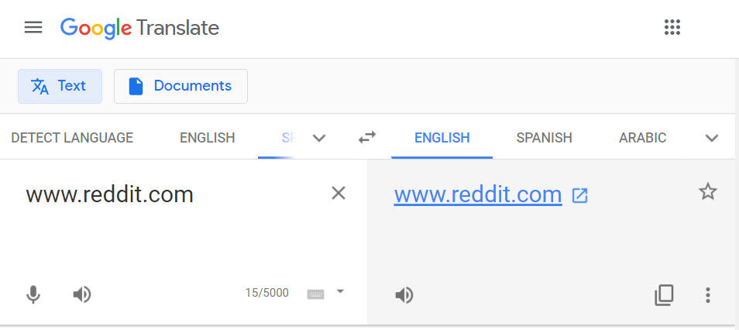Listen to the translated text
739x330 pixels.
[x=404, y=295]
